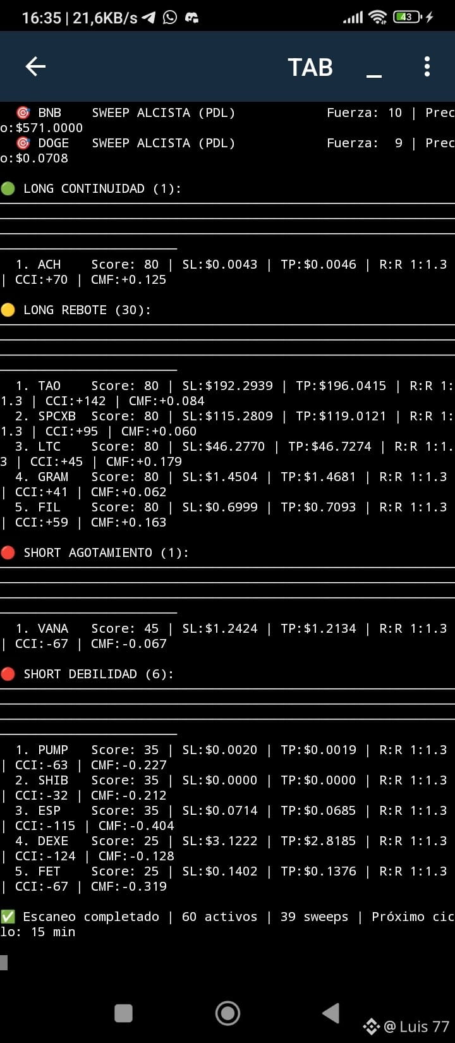This screenshot has height=1043, width=455.
Task: Select the text '1. ACH'
Action: pos(39,264)
